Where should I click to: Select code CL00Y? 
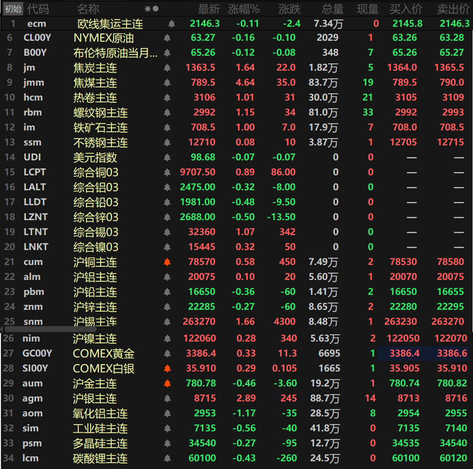(x=38, y=38)
